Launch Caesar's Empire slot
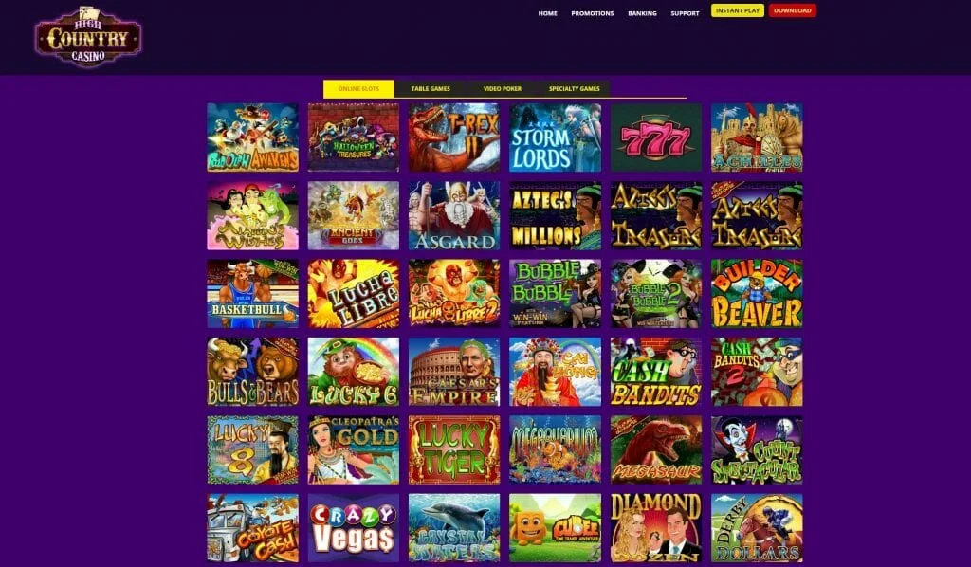The height and width of the screenshot is (567, 971). pos(454,372)
